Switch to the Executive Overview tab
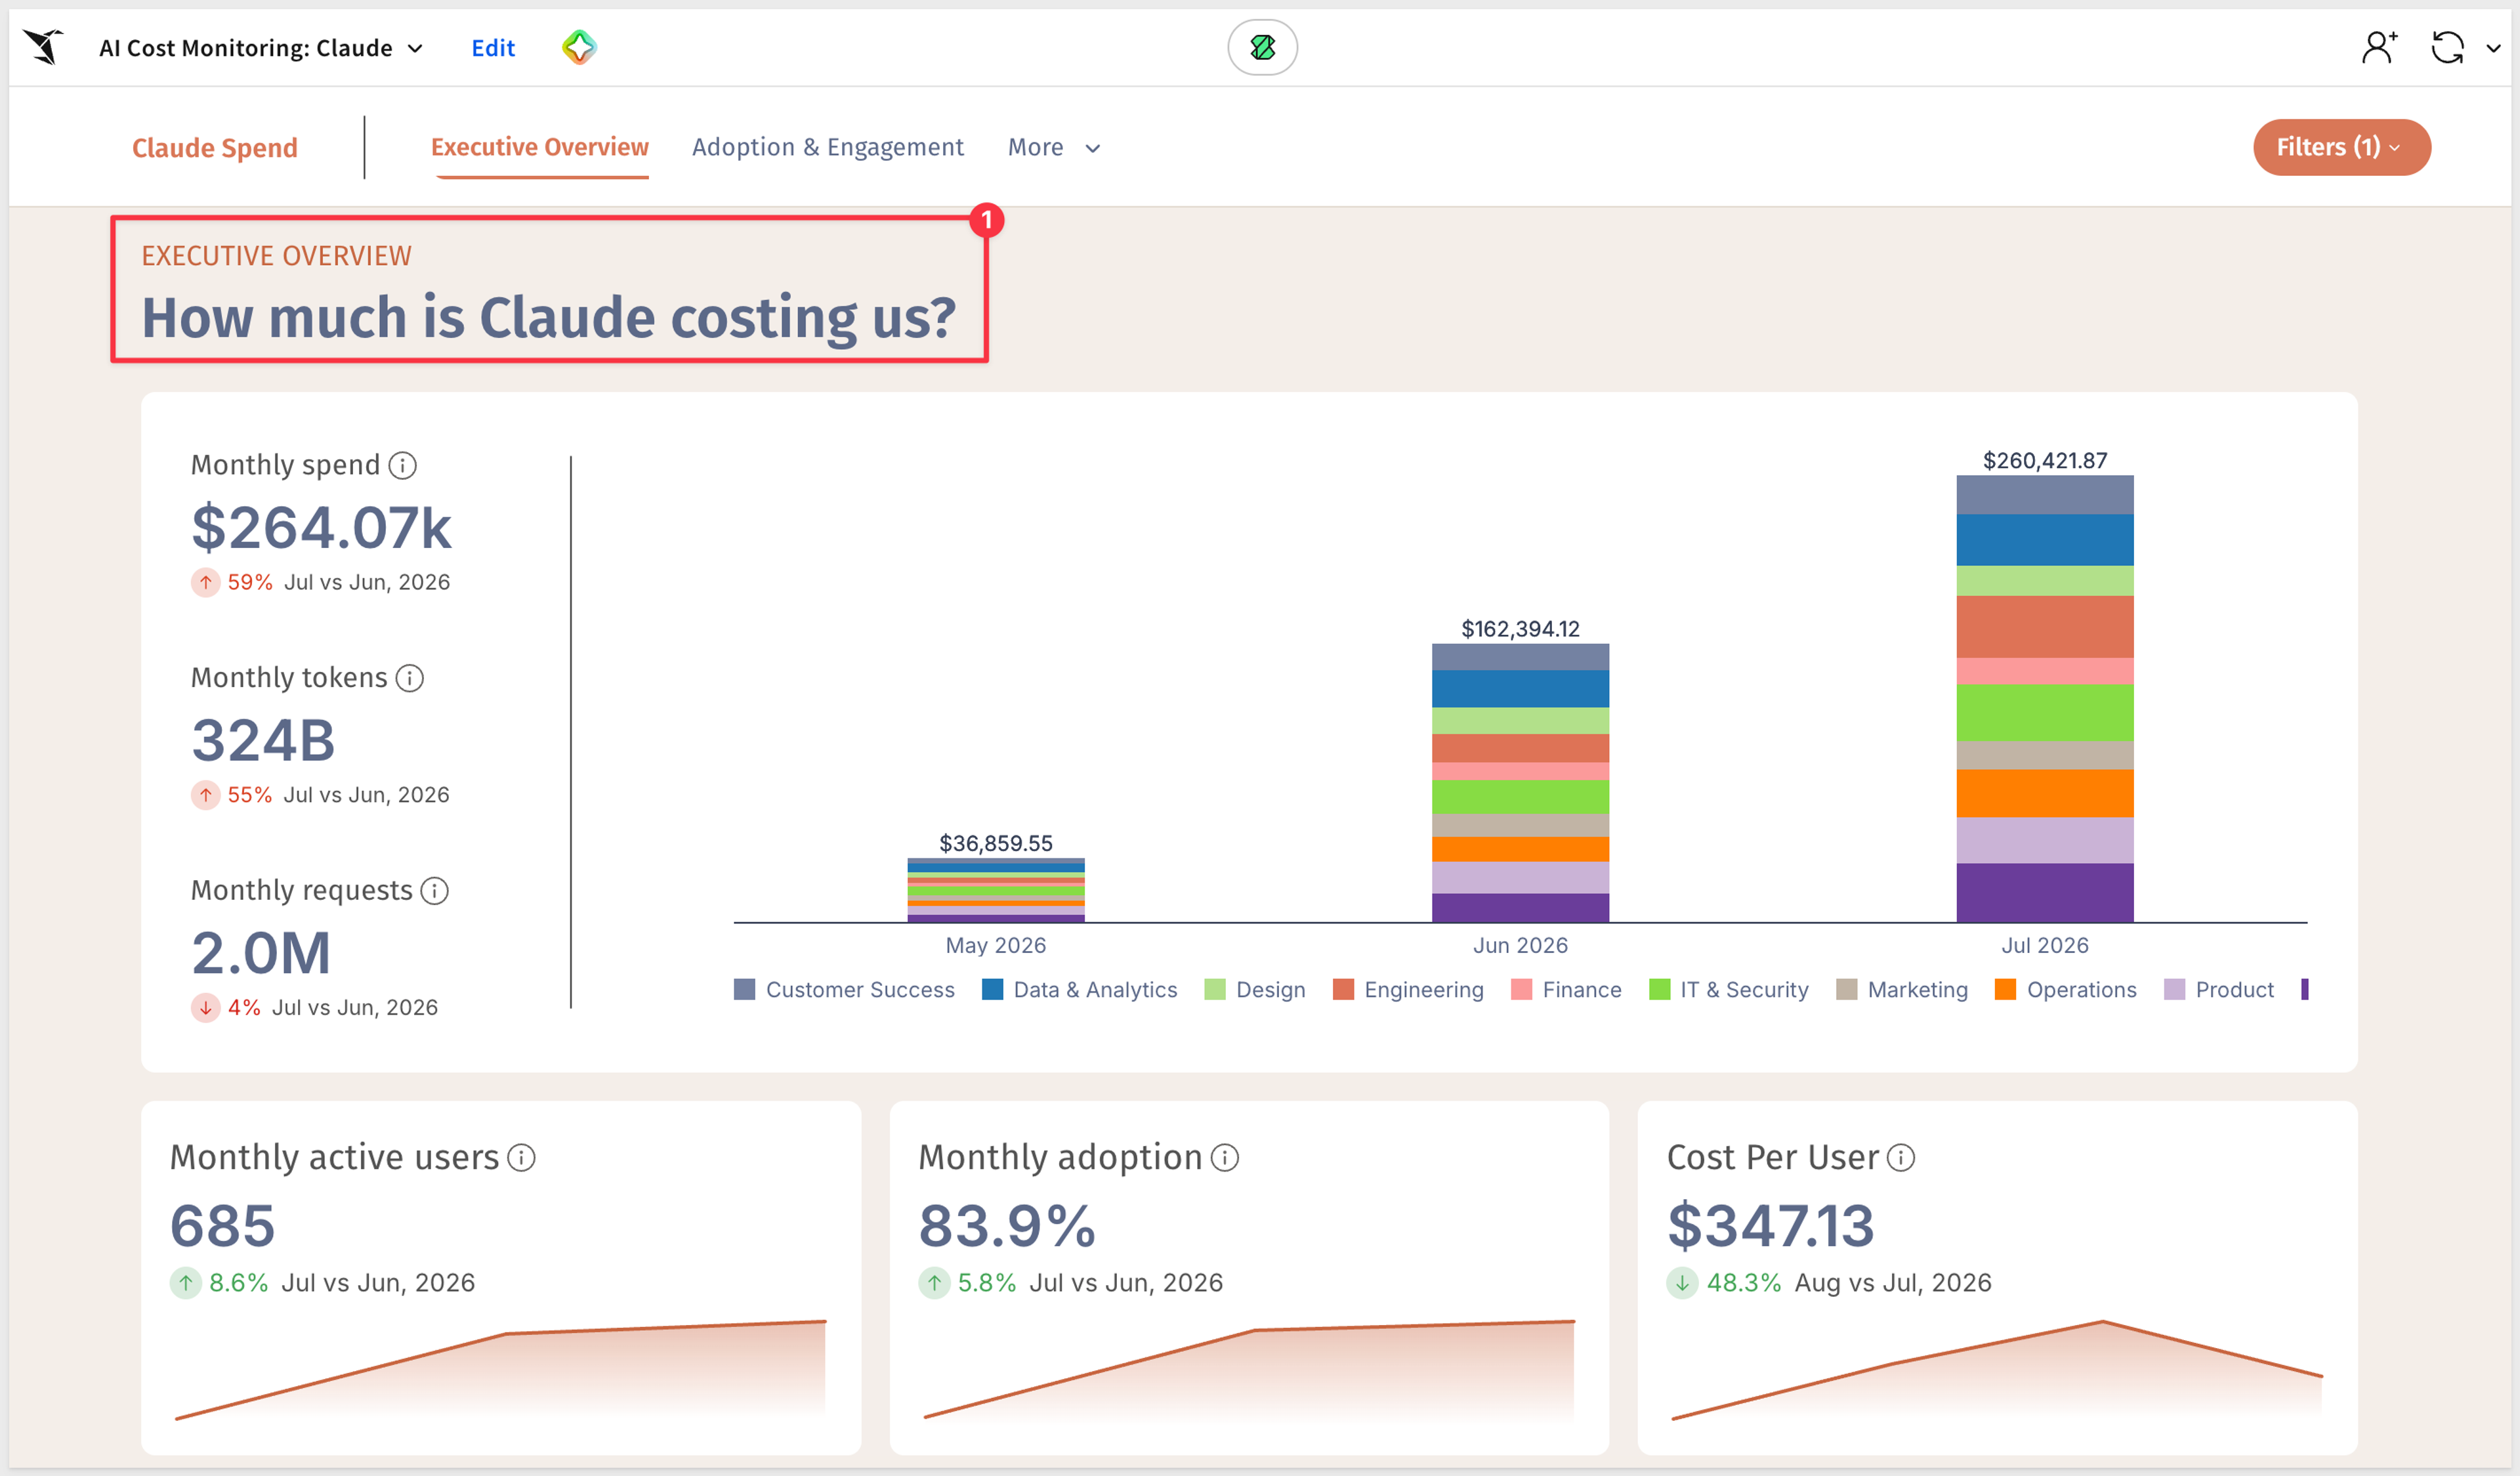Viewport: 2520px width, 1476px height. click(540, 147)
